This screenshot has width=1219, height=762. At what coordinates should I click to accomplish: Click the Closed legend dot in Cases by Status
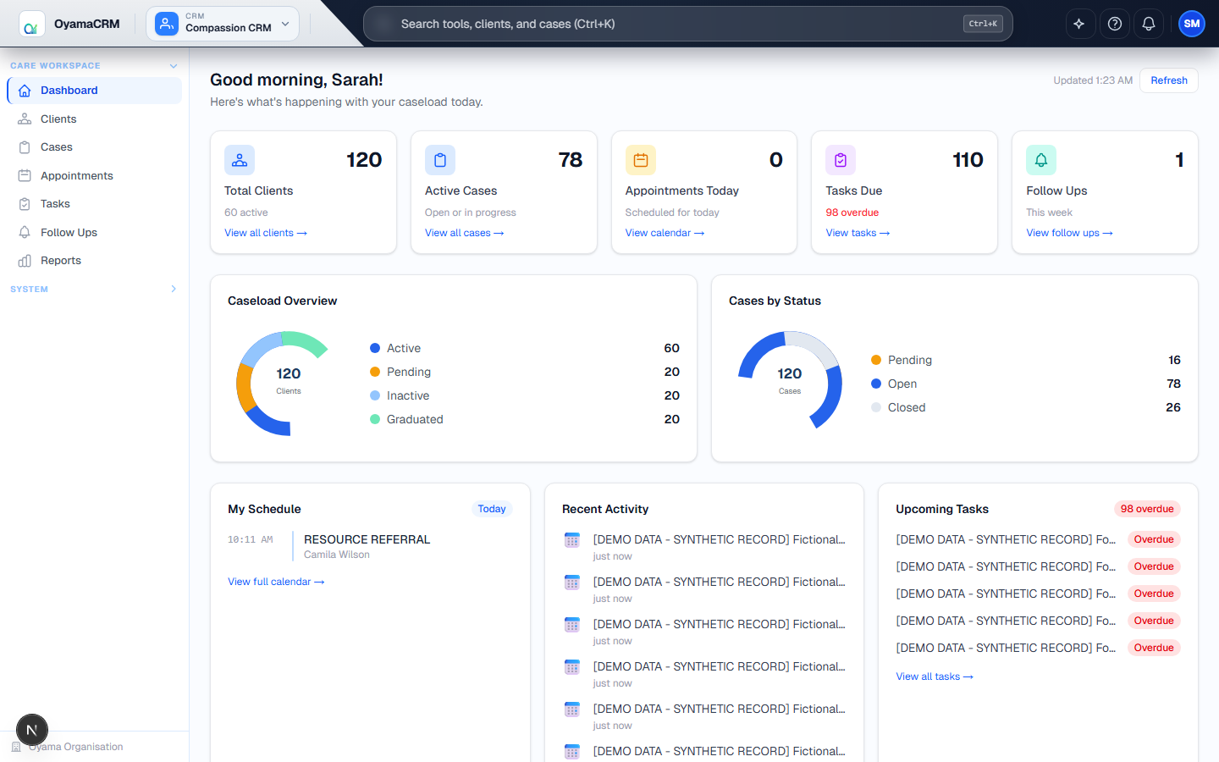(x=876, y=407)
